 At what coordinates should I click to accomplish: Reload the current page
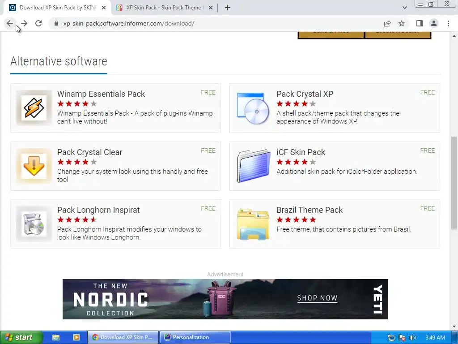point(38,23)
